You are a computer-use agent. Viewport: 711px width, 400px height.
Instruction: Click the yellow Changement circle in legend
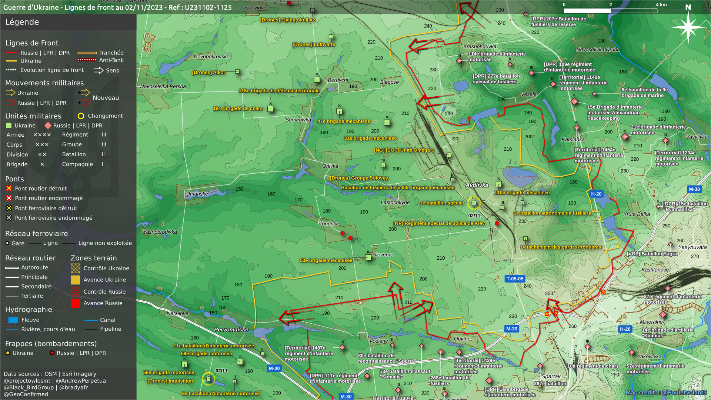[x=81, y=116]
